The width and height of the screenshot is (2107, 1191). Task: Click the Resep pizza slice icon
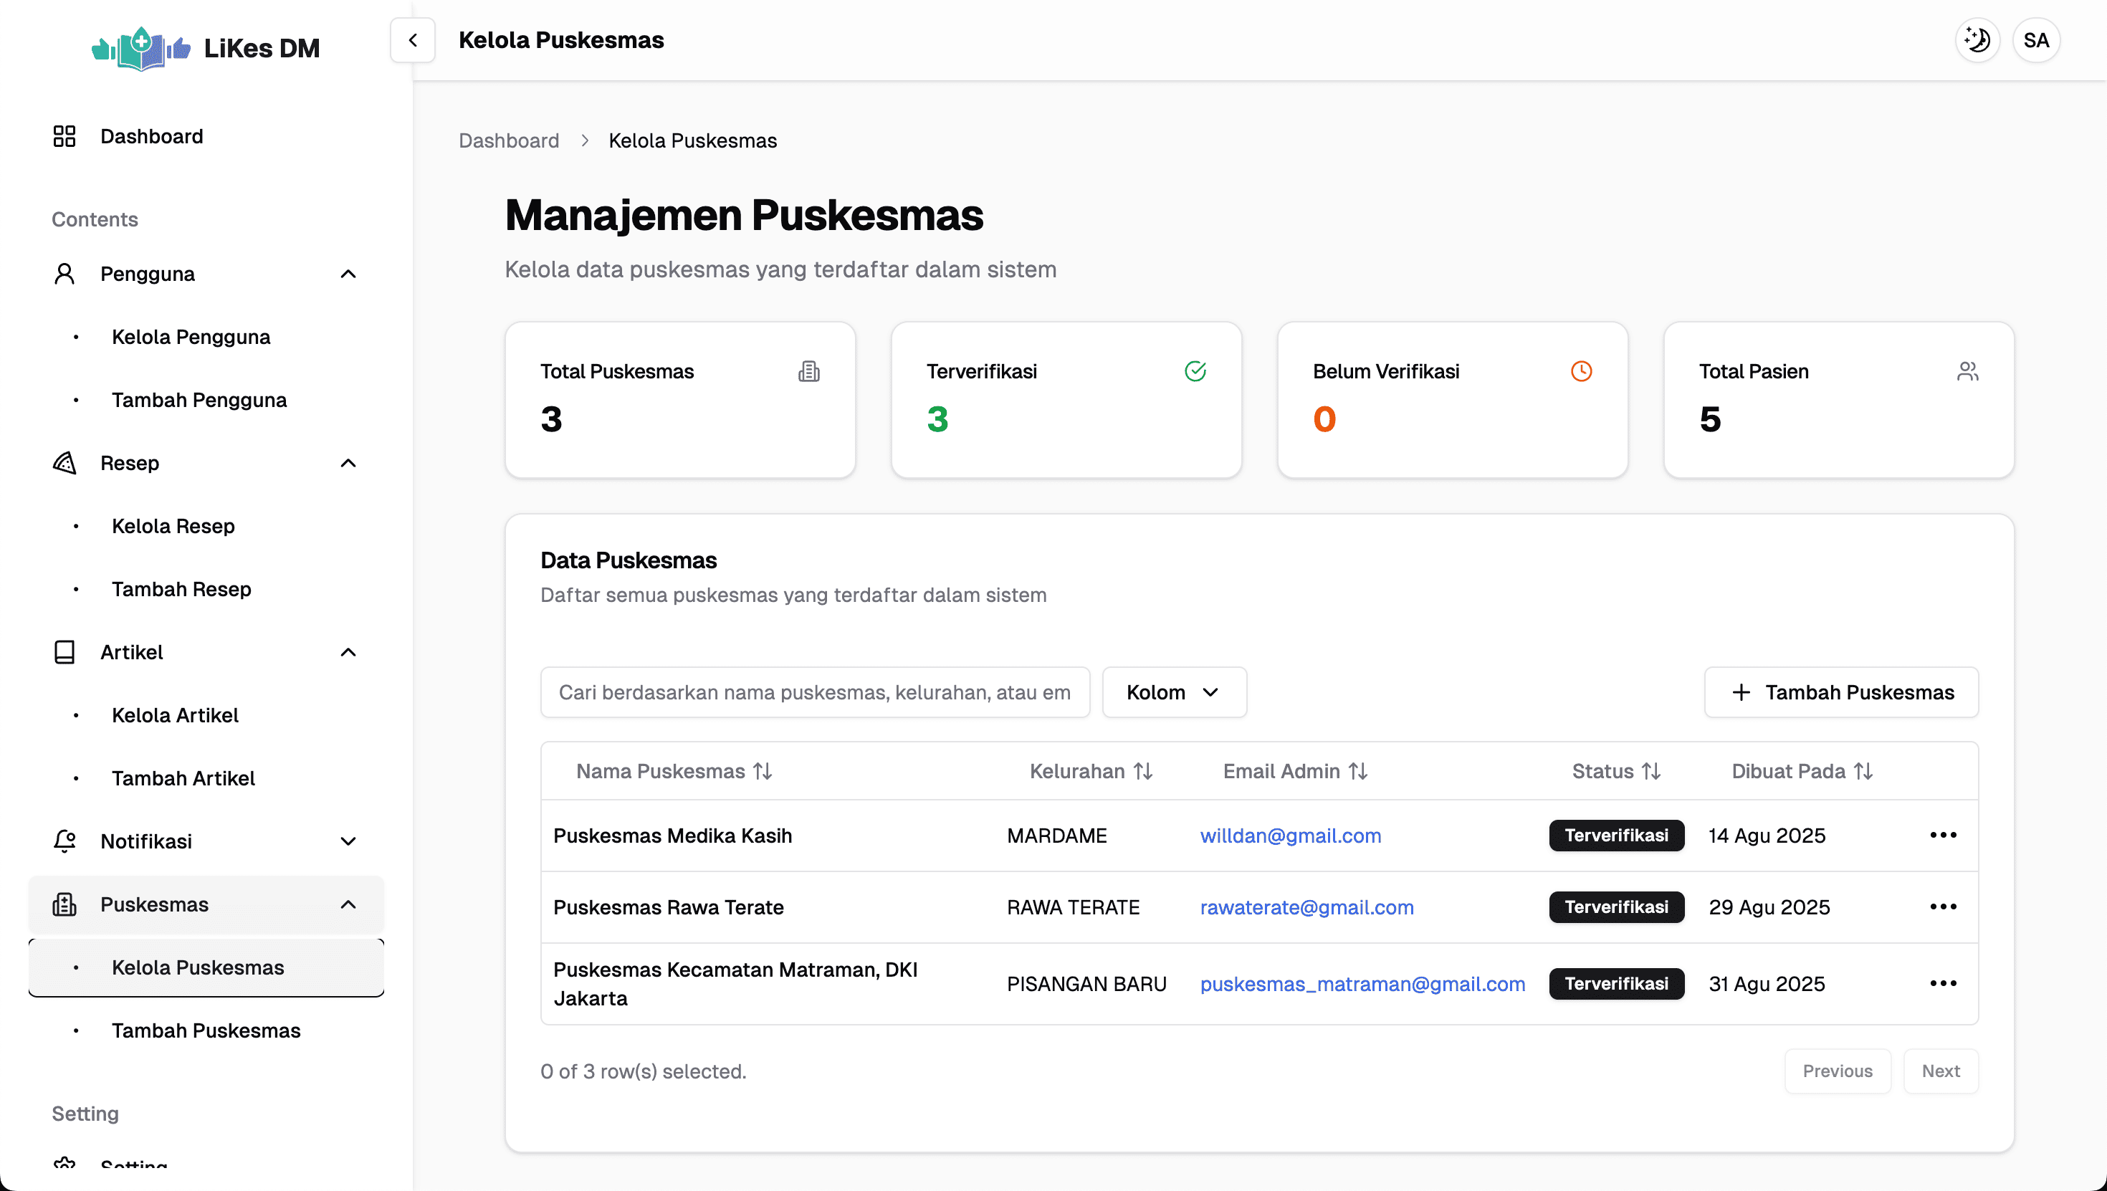[64, 463]
